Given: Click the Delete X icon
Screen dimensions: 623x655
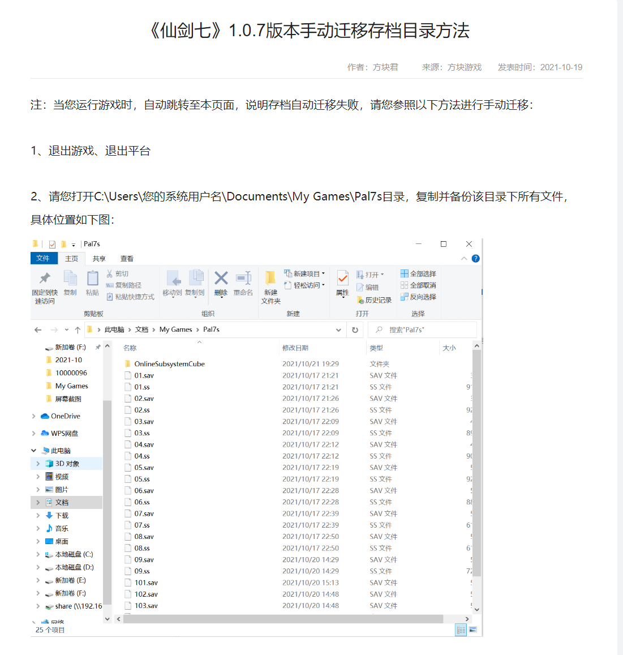Looking at the screenshot, I should pyautogui.click(x=221, y=278).
